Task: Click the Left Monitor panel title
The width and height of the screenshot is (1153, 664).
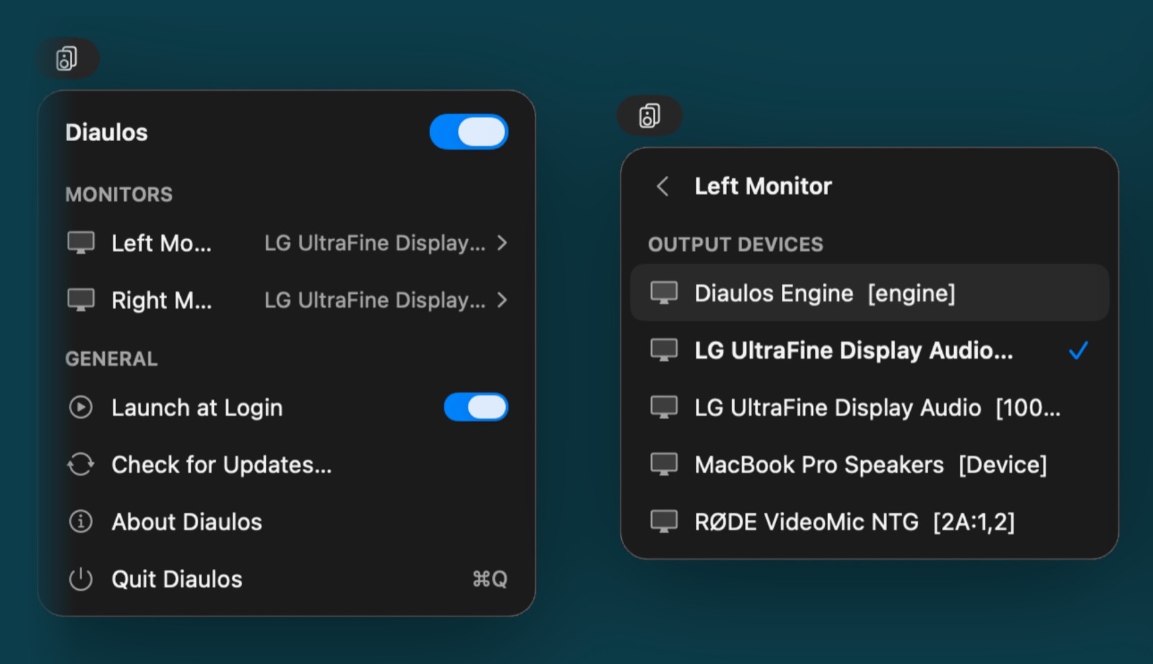Action: click(763, 187)
